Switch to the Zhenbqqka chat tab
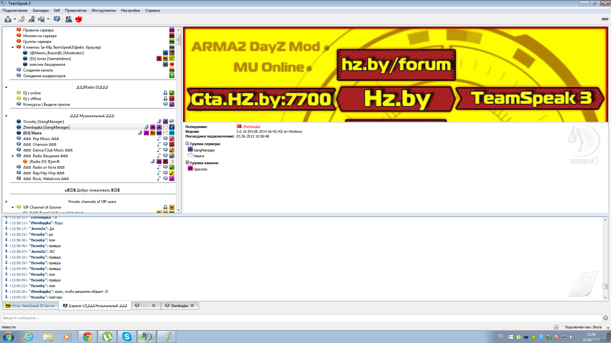The width and height of the screenshot is (611, 343). coord(177,306)
